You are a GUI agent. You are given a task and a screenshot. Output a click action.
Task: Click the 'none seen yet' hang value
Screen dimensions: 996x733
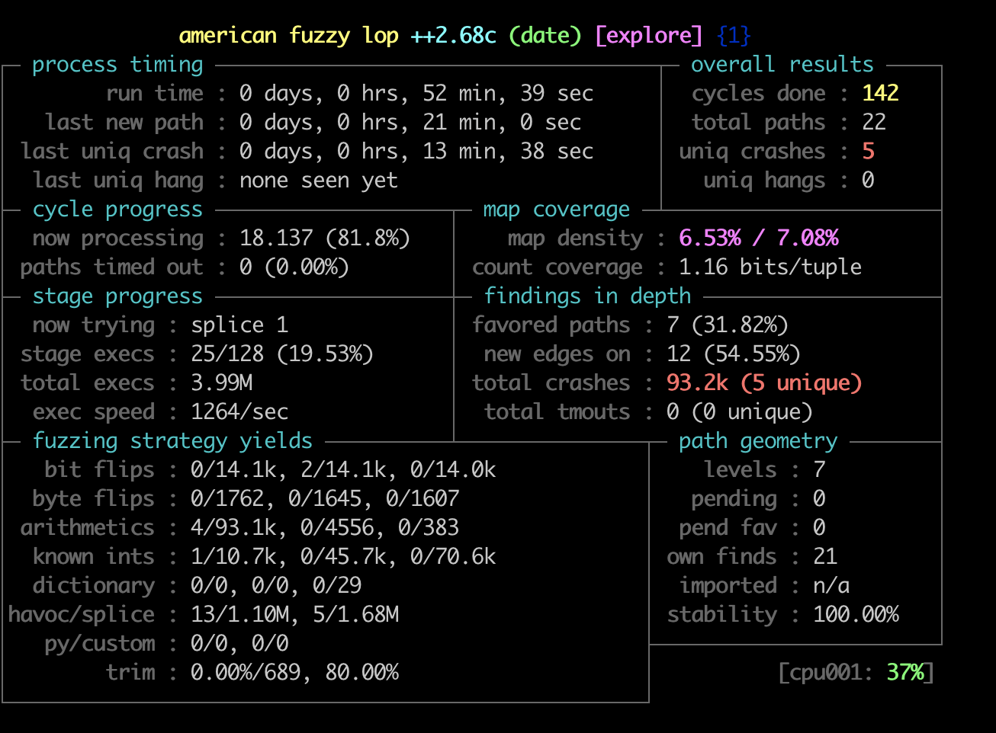319,181
